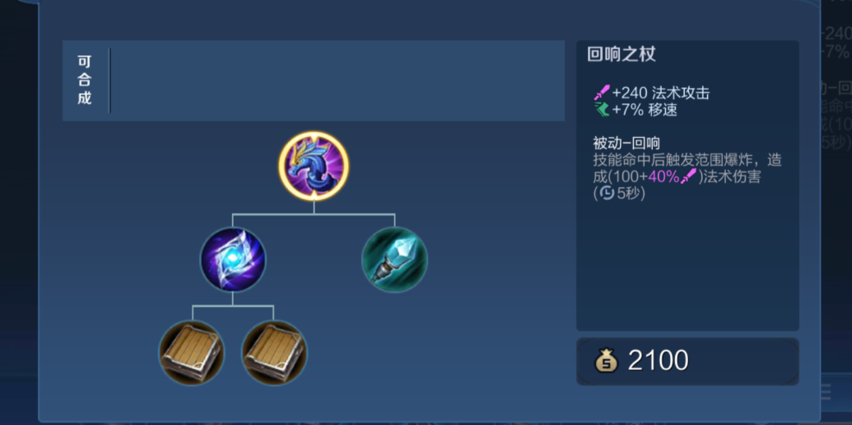Viewport: 852px width, 425px height.
Task: Tap the purple swirling orb component icon
Action: click(x=233, y=259)
